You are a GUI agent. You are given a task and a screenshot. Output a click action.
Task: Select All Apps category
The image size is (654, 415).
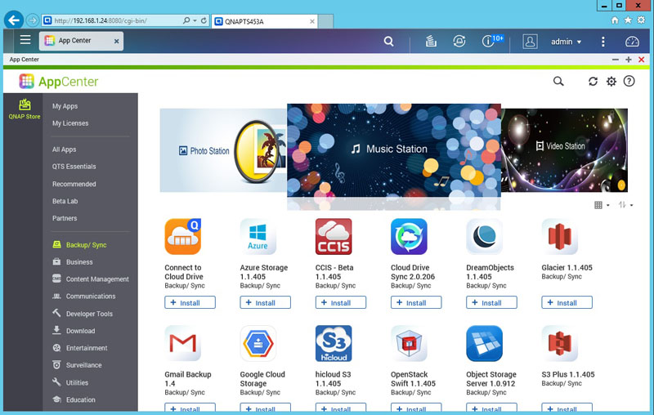click(65, 149)
